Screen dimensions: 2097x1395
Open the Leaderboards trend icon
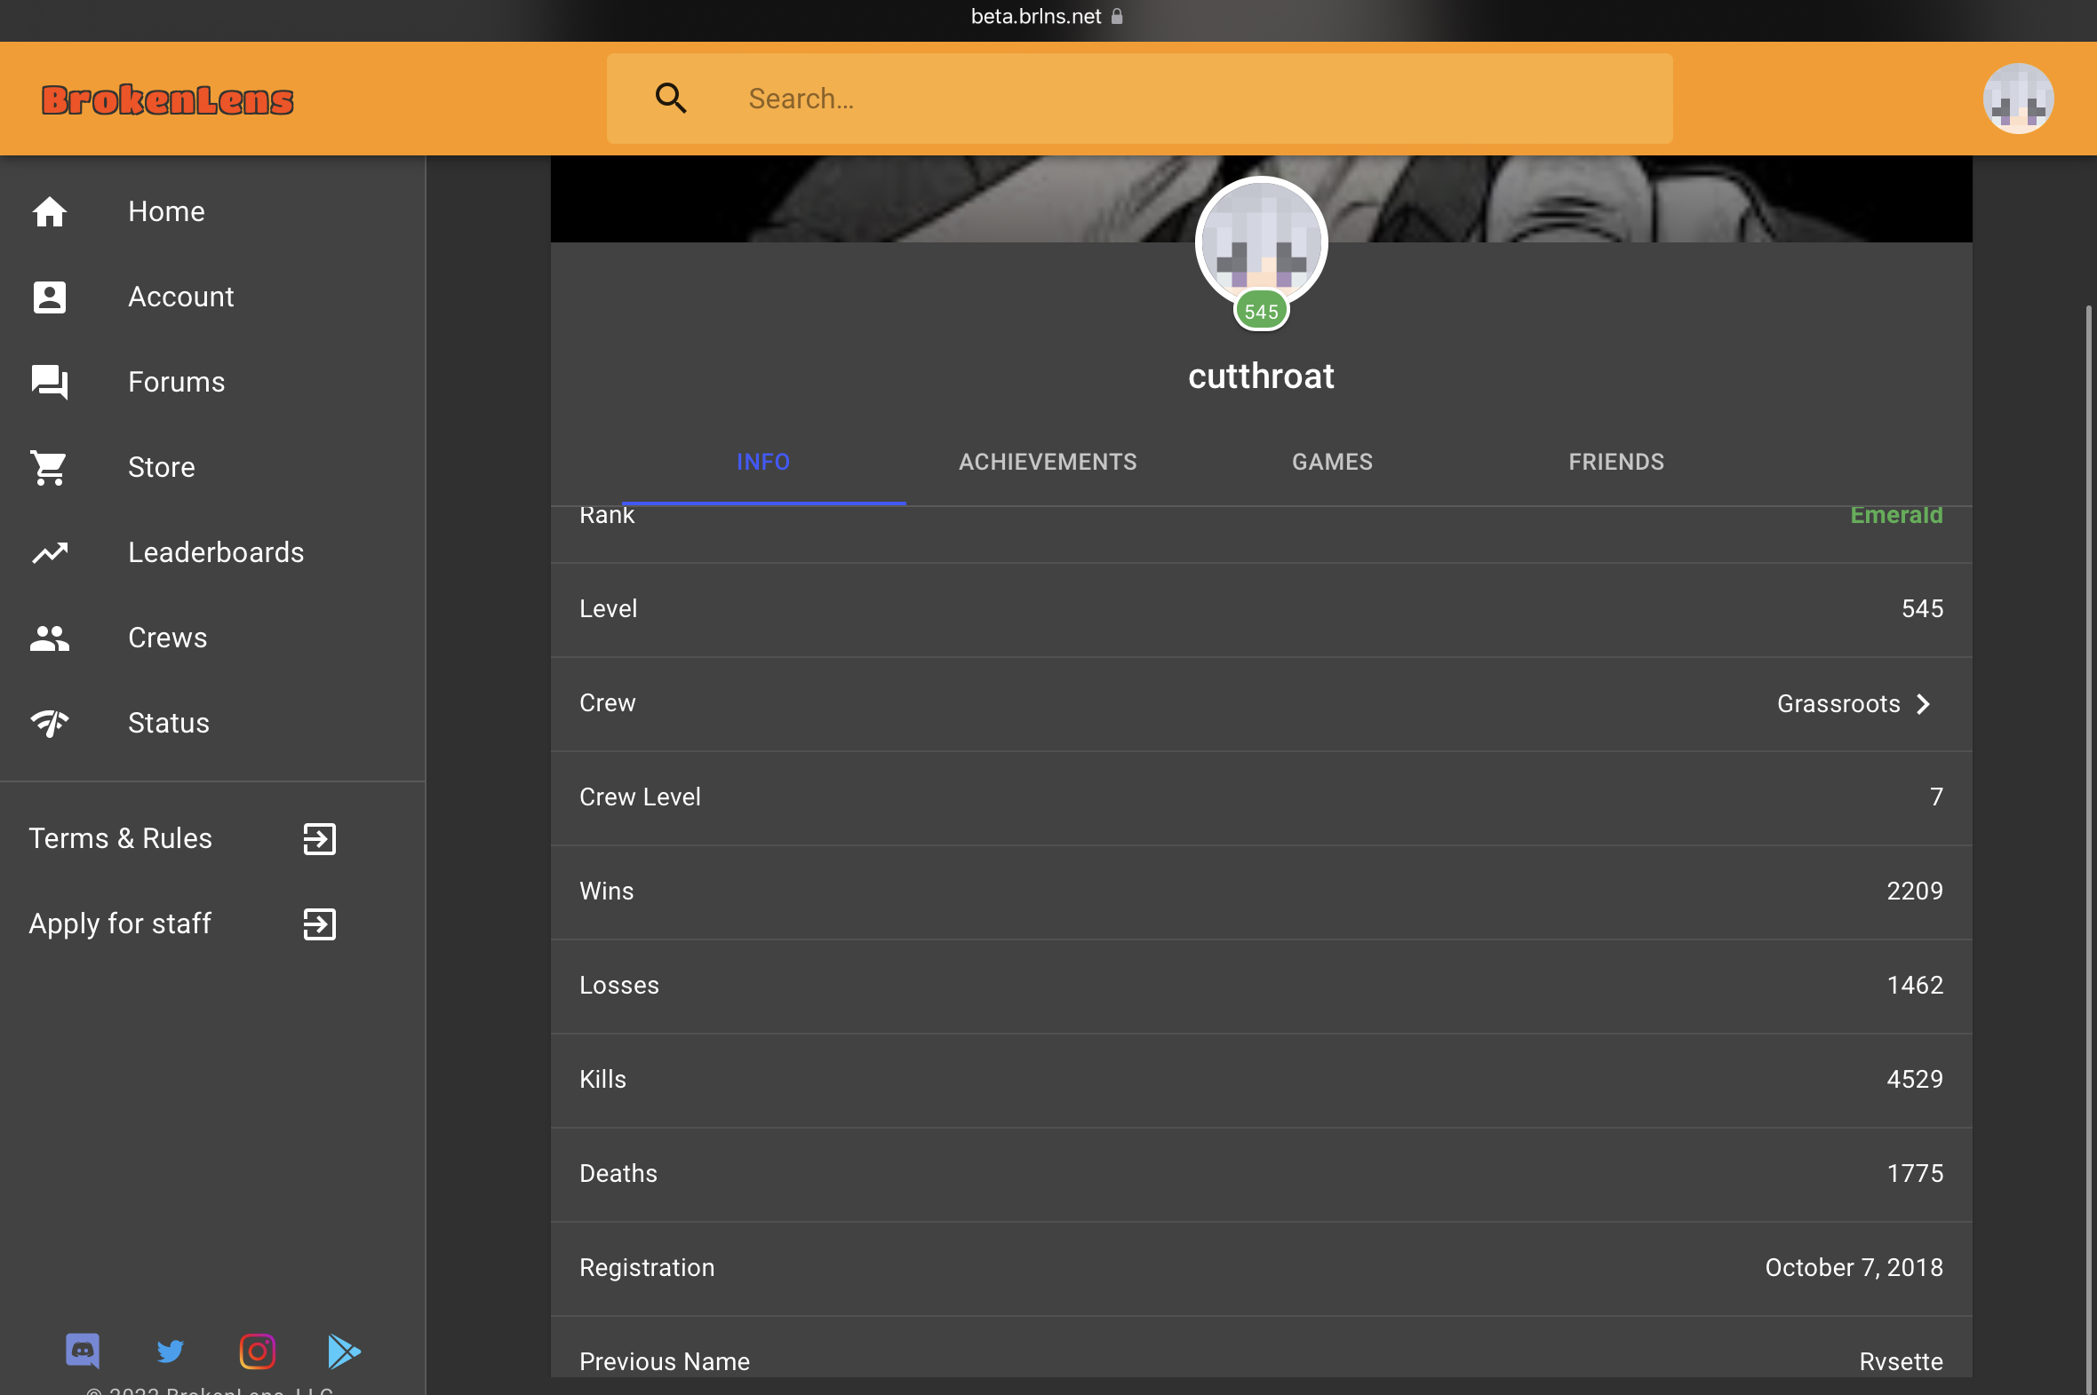pos(50,552)
